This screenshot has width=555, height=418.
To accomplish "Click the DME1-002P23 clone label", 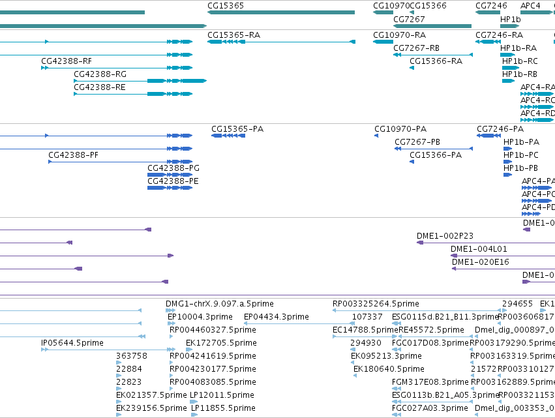I will tap(445, 236).
